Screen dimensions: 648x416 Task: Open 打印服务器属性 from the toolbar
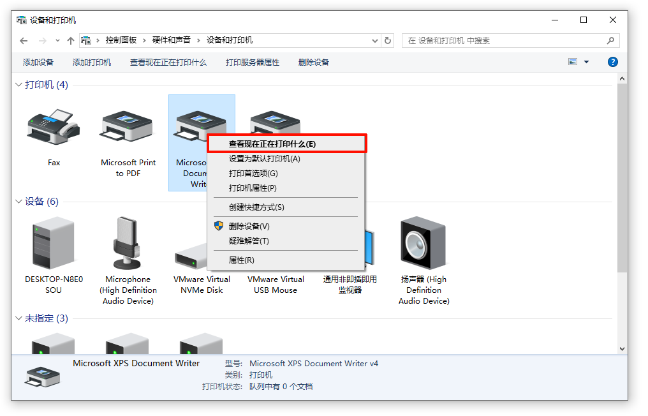[x=255, y=62]
